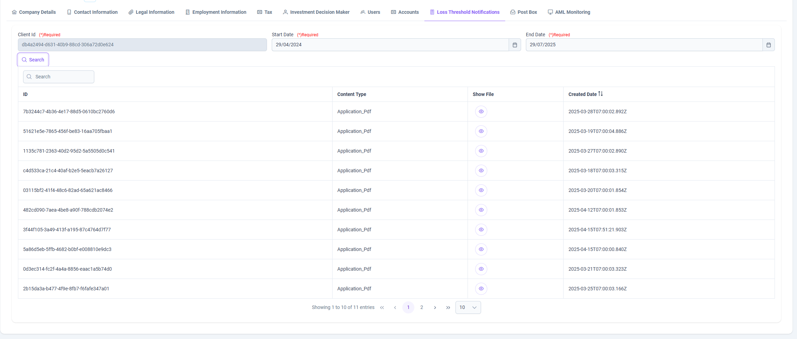797x339 pixels.
Task: Show file for ID 1135c781-2363-40d2
Action: [x=481, y=151]
